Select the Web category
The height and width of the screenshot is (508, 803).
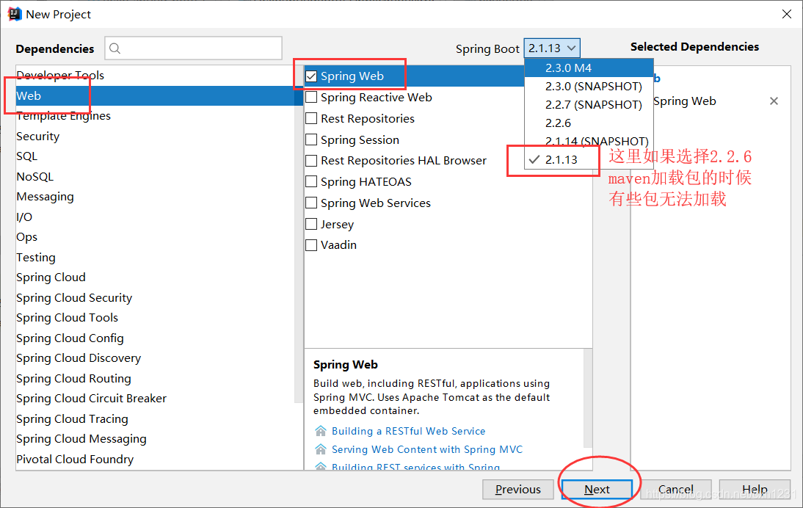(156, 95)
